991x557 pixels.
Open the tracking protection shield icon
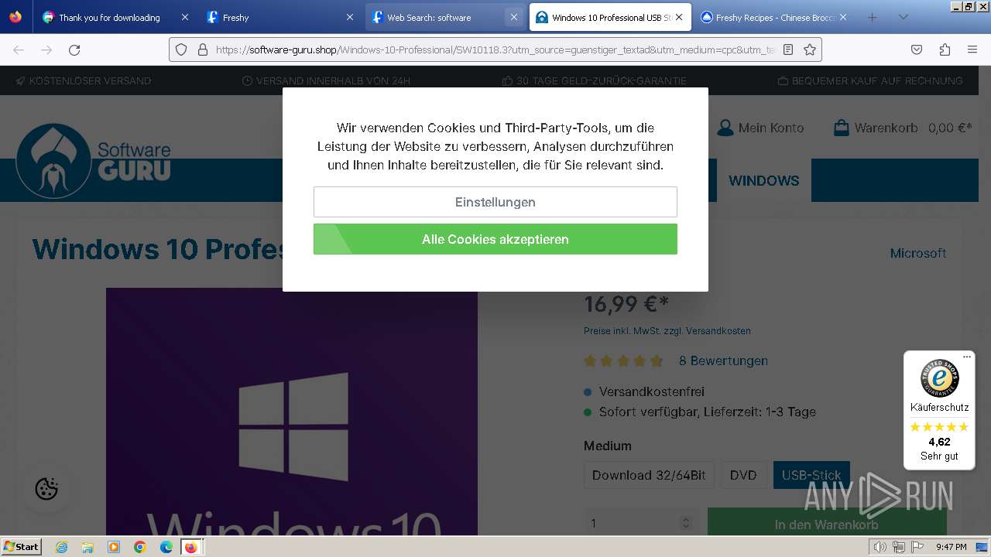point(181,50)
